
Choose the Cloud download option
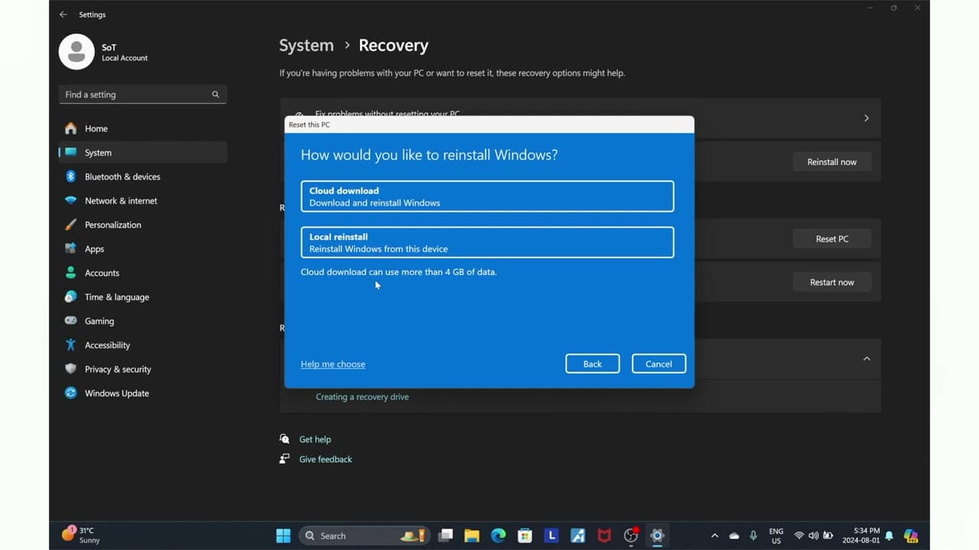(487, 196)
